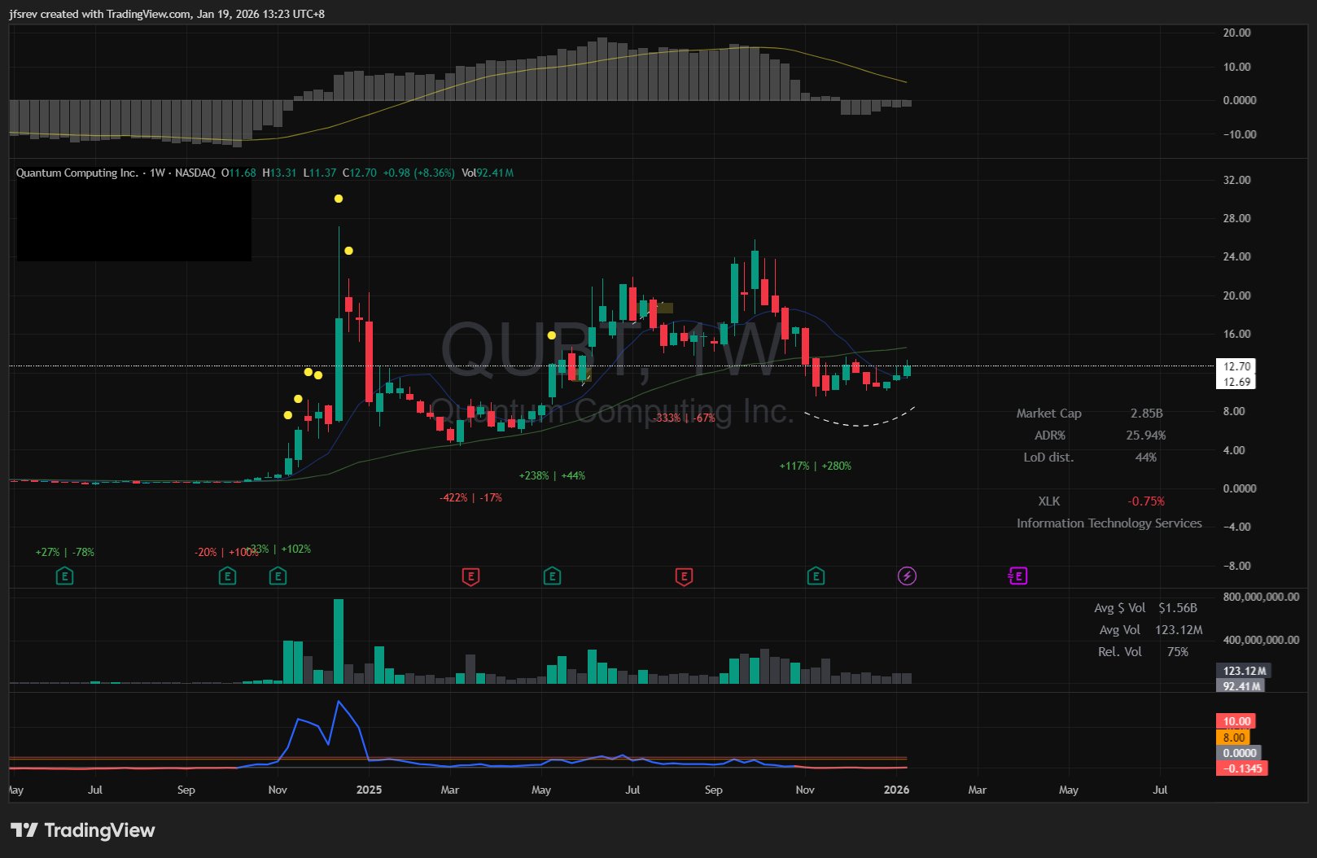This screenshot has width=1317, height=858.
Task: Click the green earnings marker near Nov 2025
Action: click(x=816, y=576)
